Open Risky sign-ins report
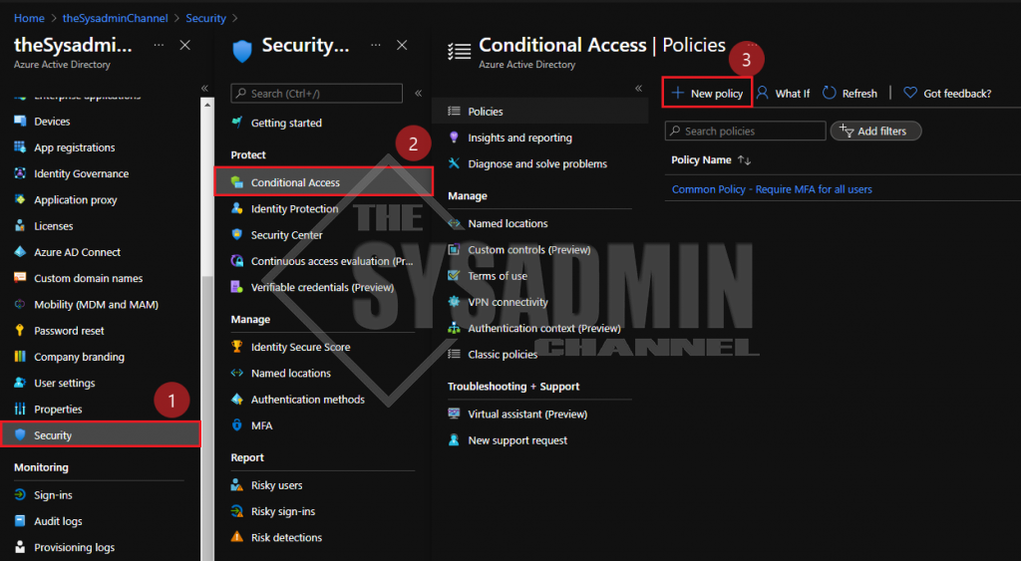This screenshot has height=561, width=1021. (283, 511)
